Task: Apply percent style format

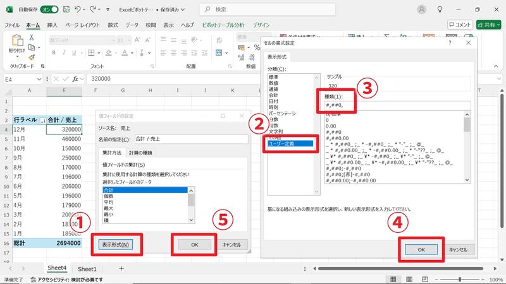Action: click(257, 48)
